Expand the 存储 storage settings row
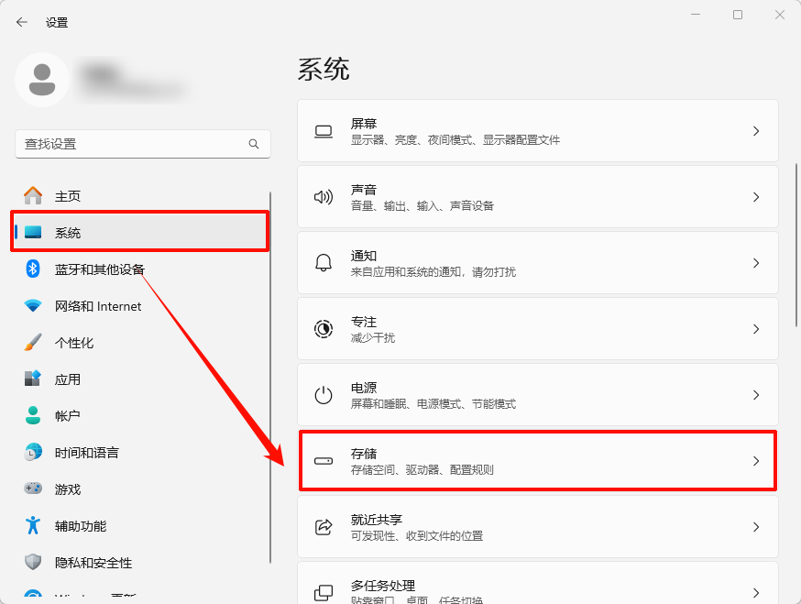Viewport: 801px width, 604px height. pyautogui.click(x=537, y=460)
